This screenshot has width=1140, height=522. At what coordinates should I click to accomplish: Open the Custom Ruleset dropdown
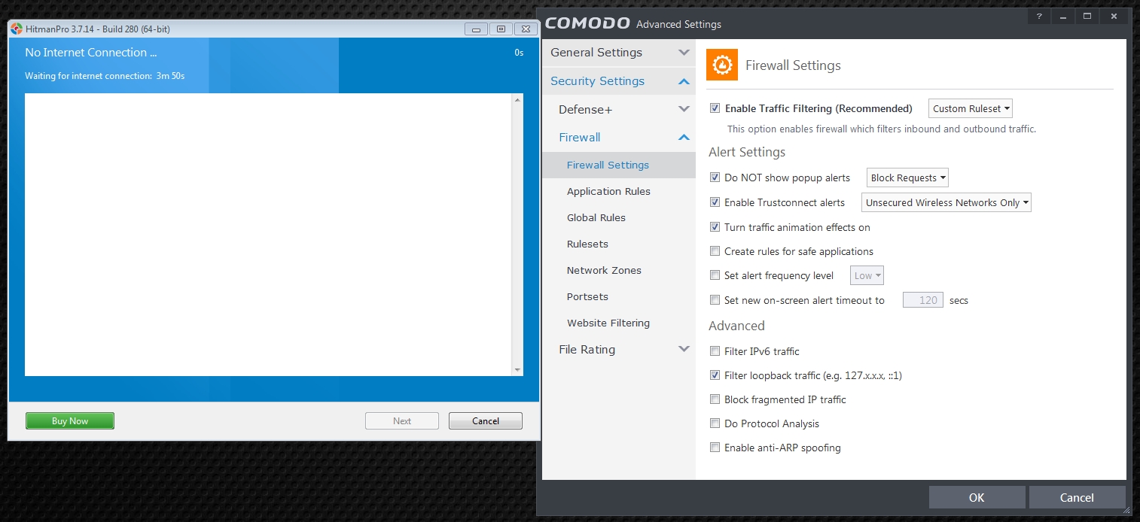(x=971, y=108)
